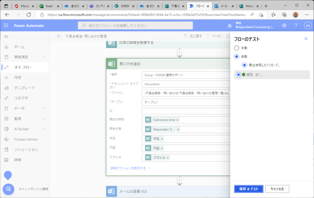314x198 pixels.
Task: Open a new browser tab
Action: (266, 6)
